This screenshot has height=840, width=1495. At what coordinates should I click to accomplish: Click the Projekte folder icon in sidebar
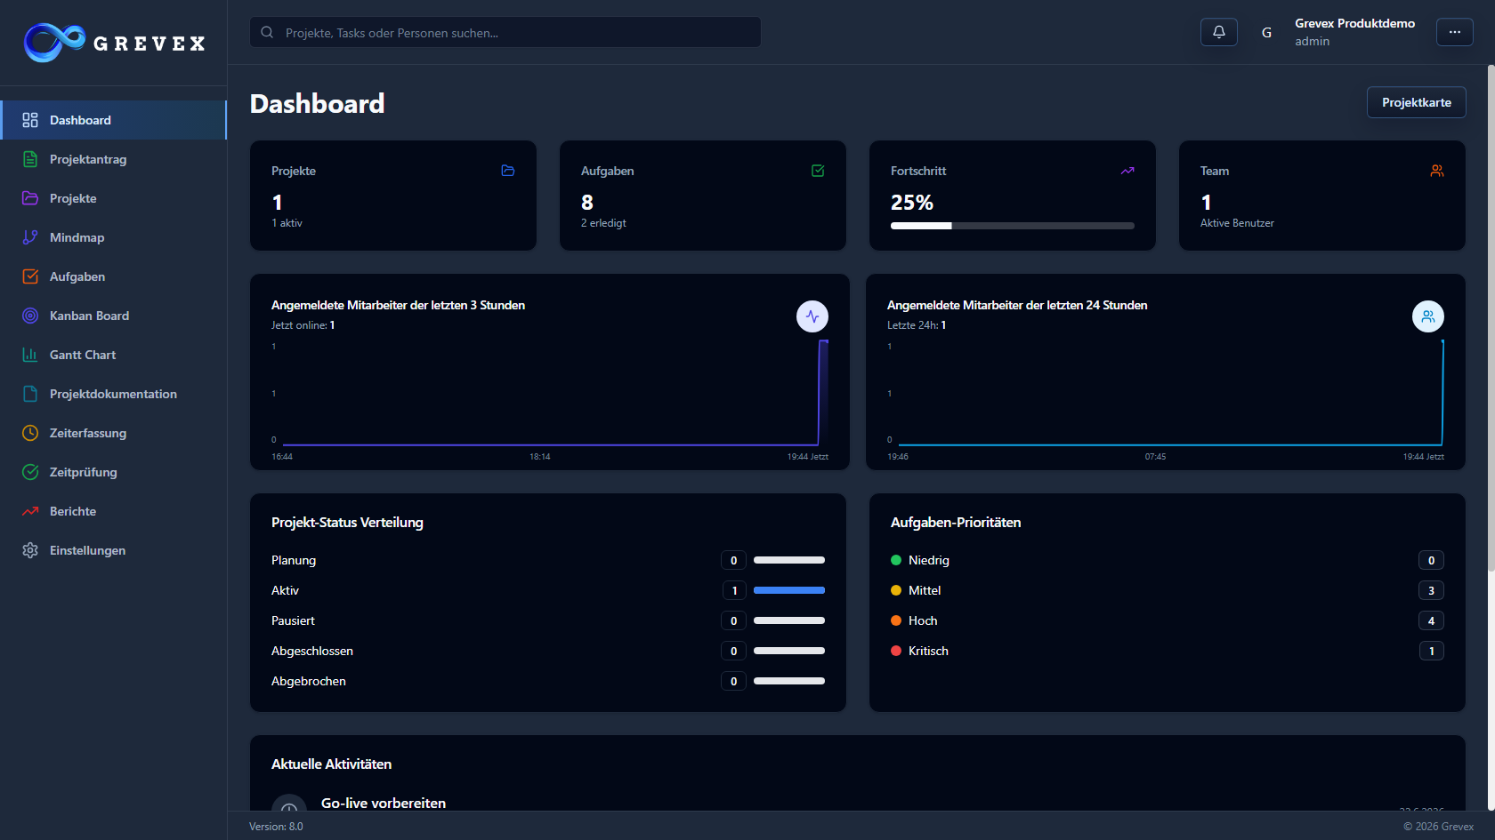30,198
